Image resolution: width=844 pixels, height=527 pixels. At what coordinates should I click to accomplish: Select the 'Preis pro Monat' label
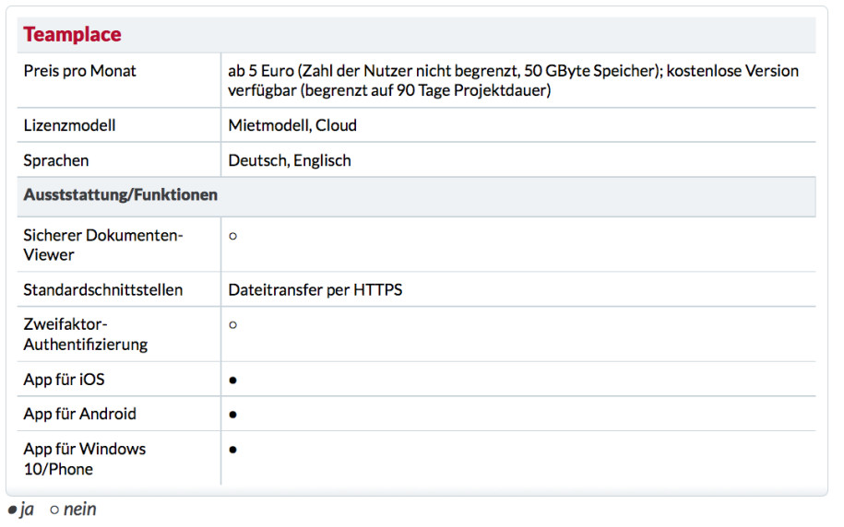click(x=79, y=71)
